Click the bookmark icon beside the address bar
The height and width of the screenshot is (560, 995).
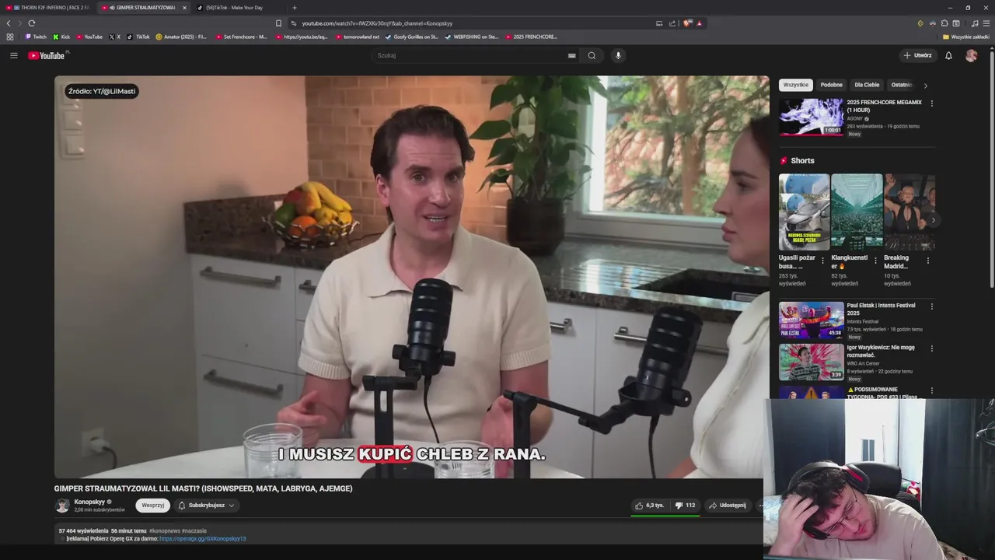[278, 23]
